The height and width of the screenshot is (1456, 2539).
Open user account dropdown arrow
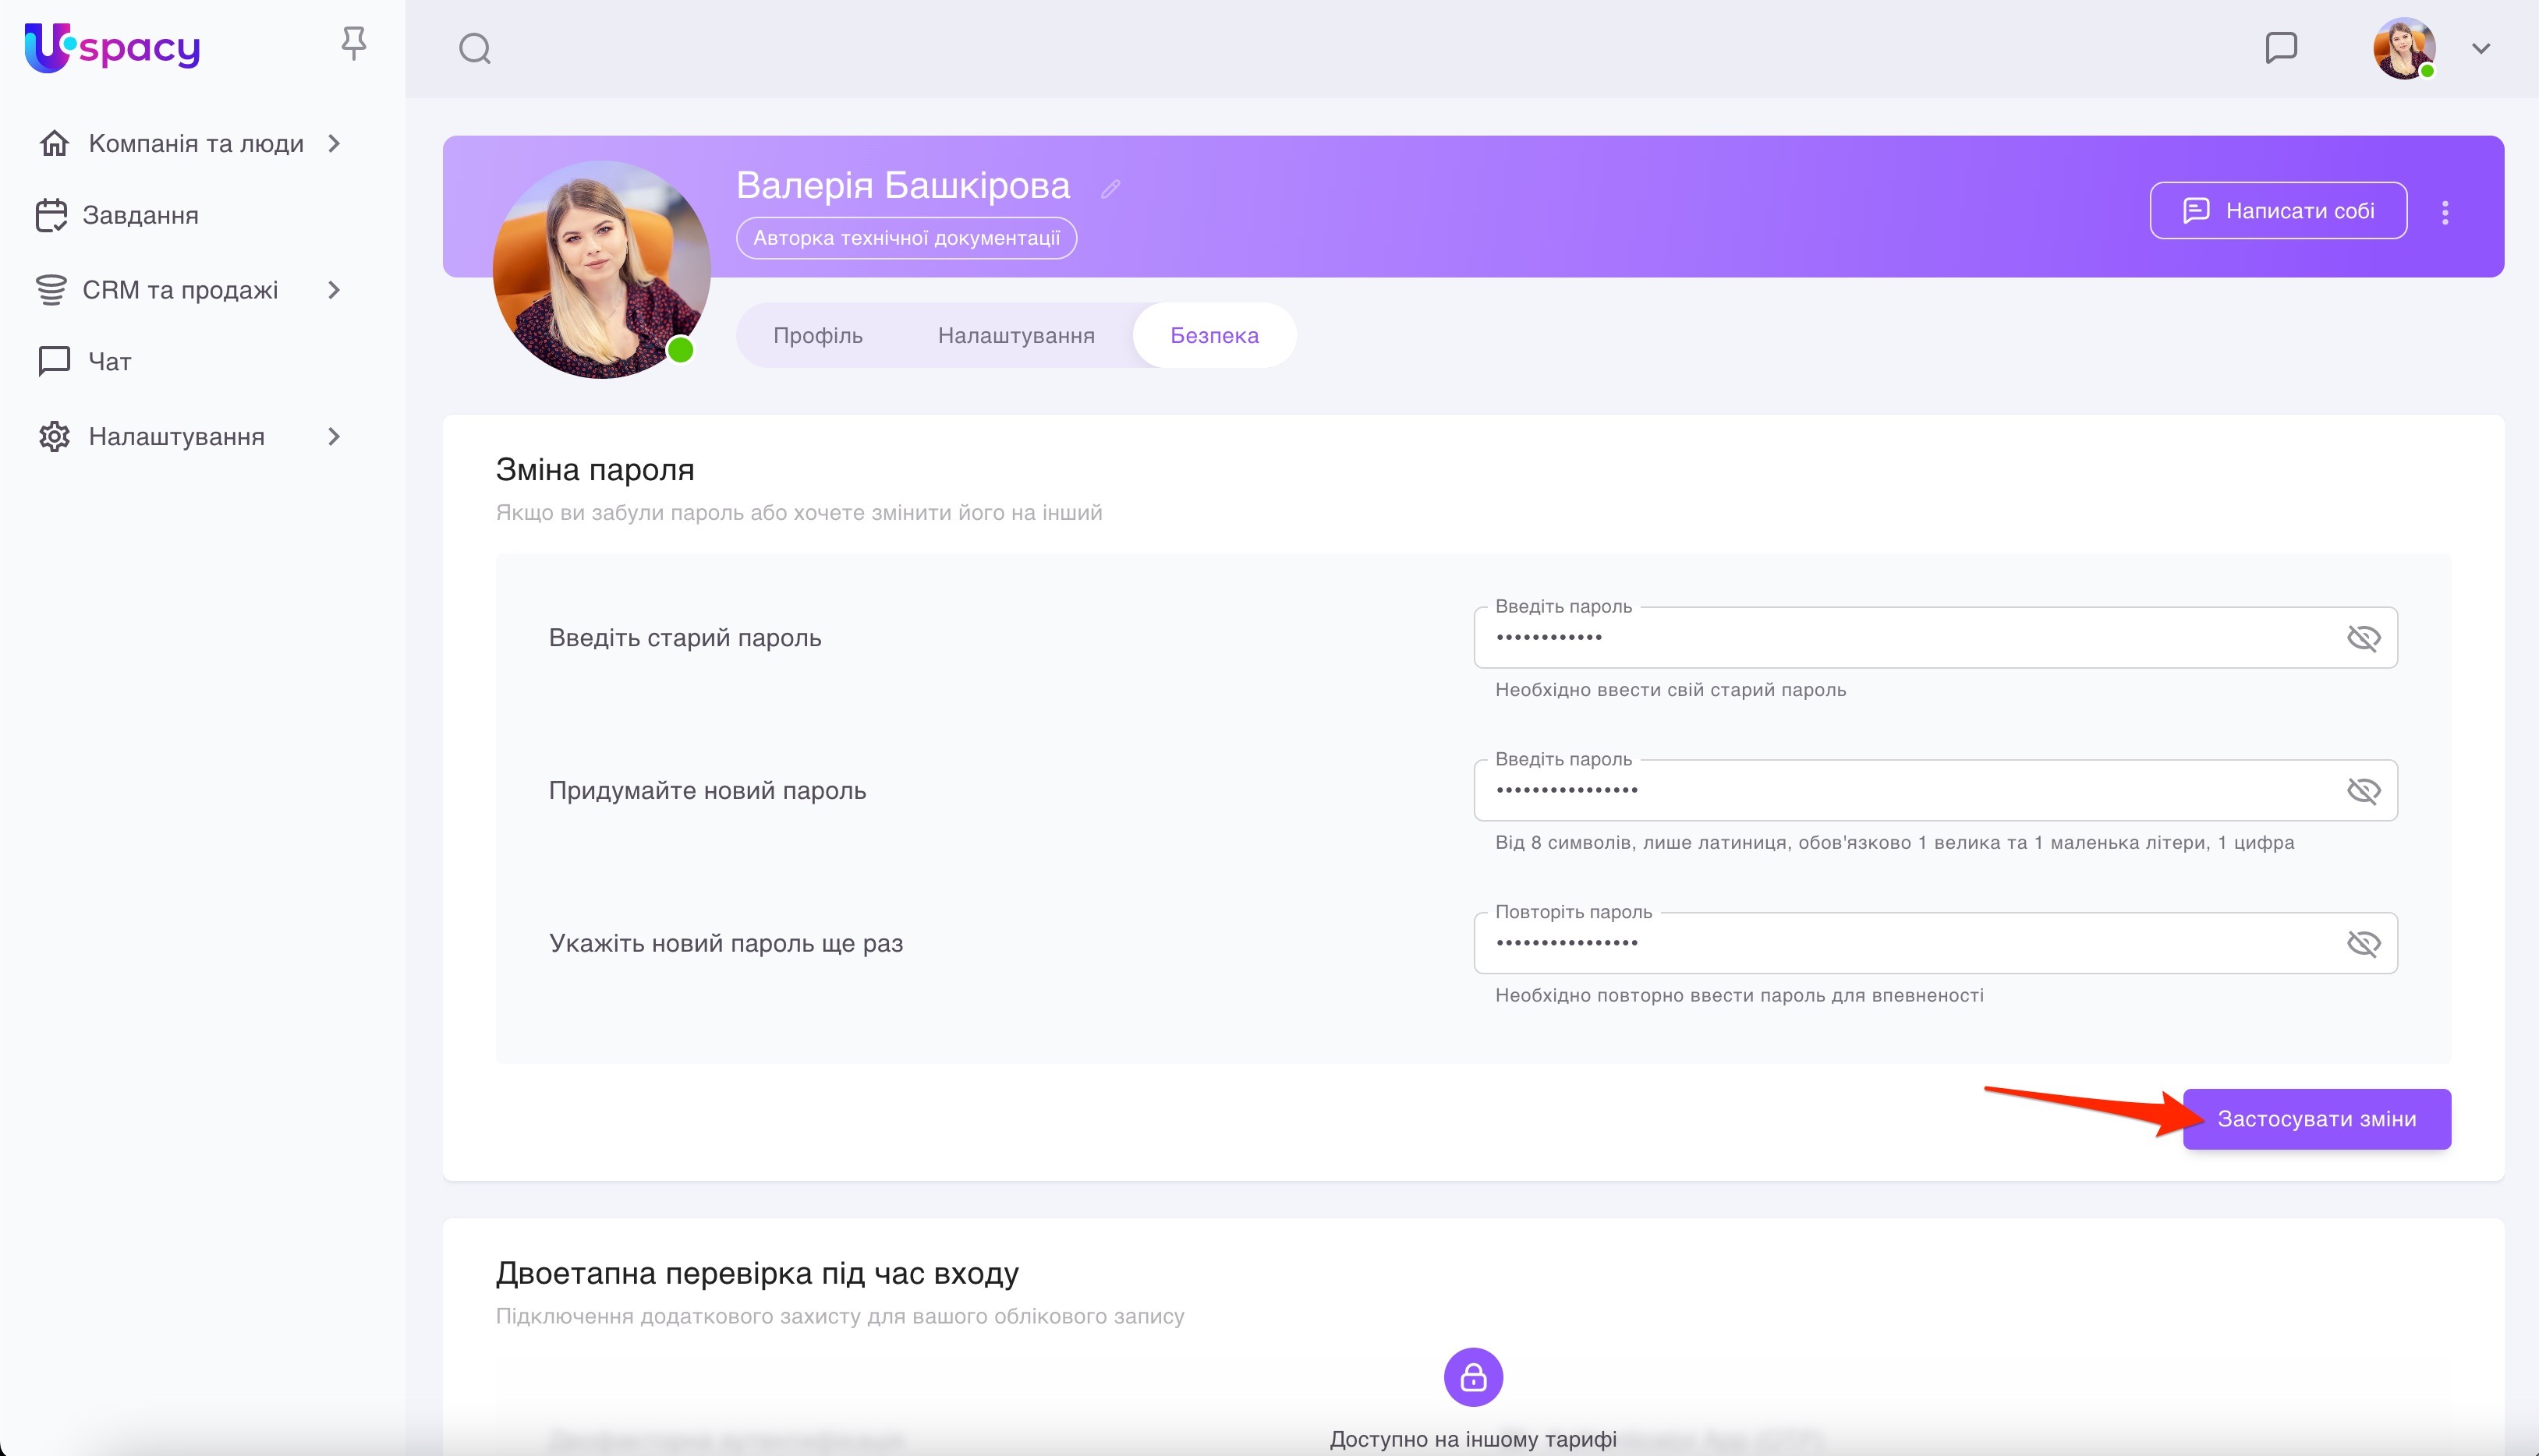click(2480, 48)
